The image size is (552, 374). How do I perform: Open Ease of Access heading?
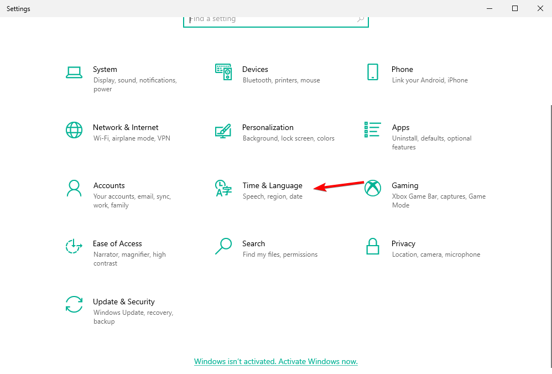click(x=117, y=243)
